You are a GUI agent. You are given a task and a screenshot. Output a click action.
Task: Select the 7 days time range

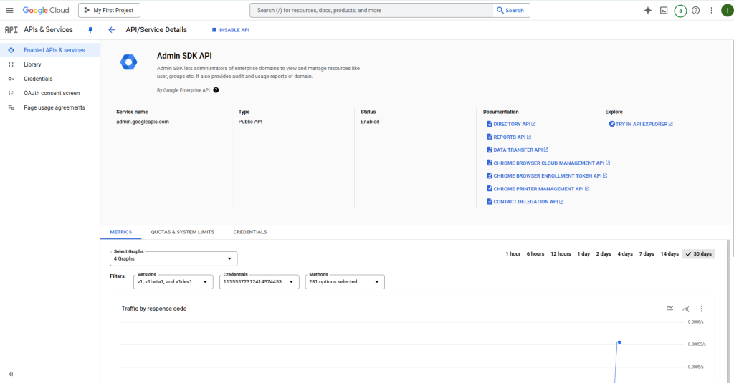click(x=647, y=254)
